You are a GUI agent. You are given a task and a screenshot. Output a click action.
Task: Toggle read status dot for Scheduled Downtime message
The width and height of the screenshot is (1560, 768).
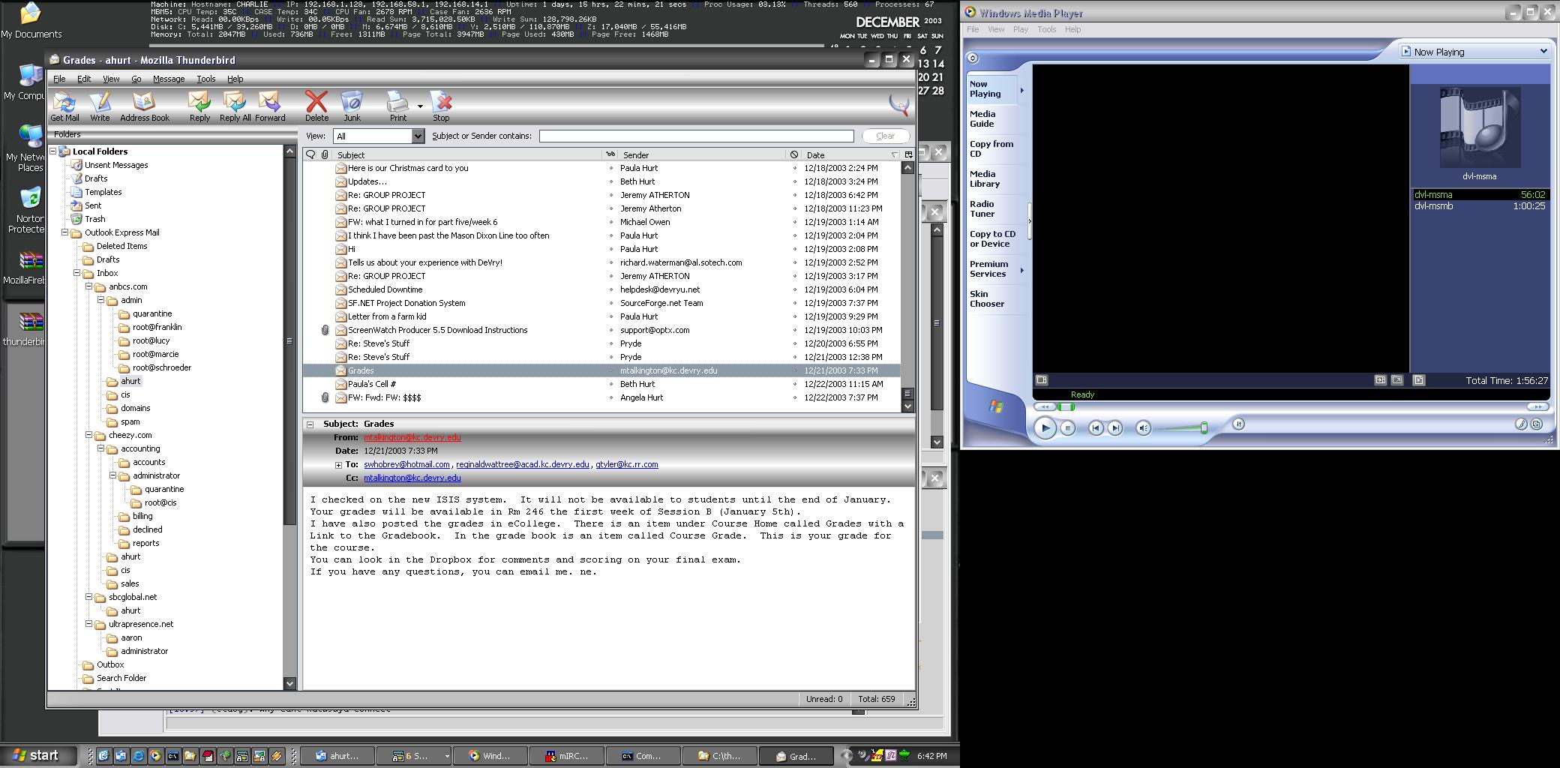tap(610, 289)
